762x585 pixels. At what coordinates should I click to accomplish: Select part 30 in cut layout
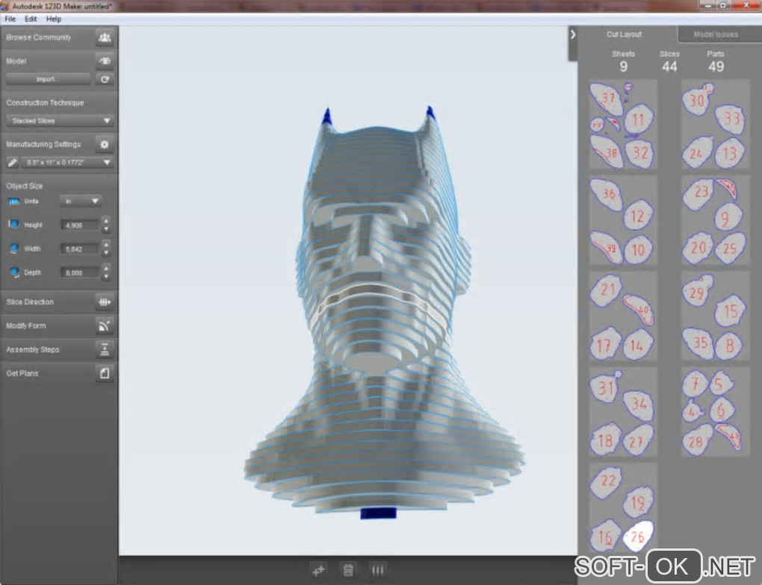point(698,99)
